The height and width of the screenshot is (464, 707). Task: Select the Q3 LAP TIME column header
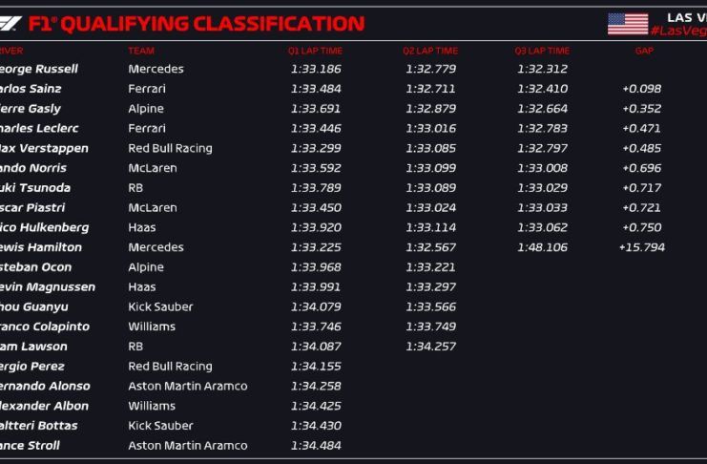542,51
